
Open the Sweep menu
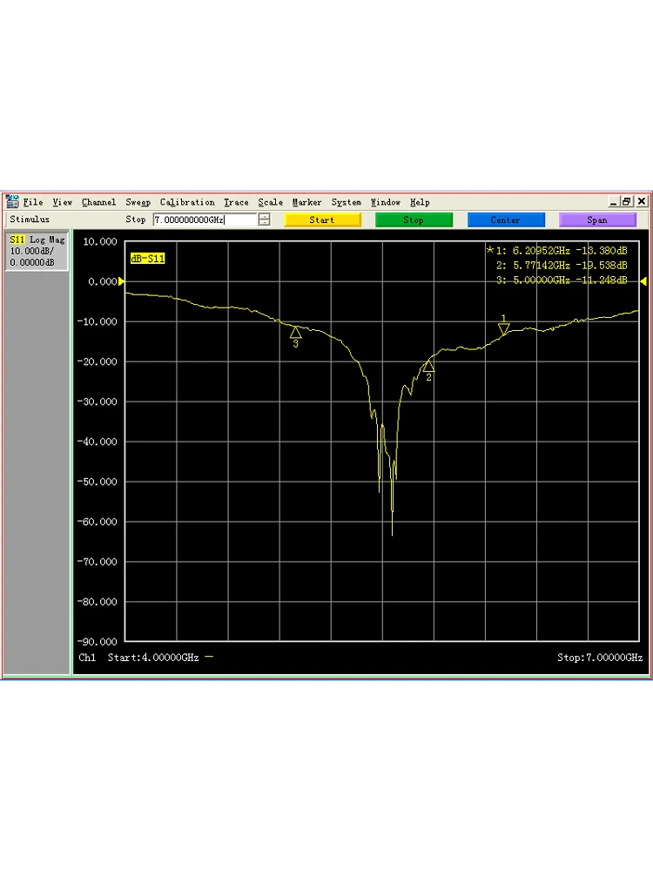138,202
